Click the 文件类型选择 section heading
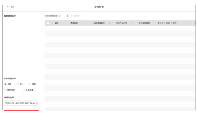 10,78
